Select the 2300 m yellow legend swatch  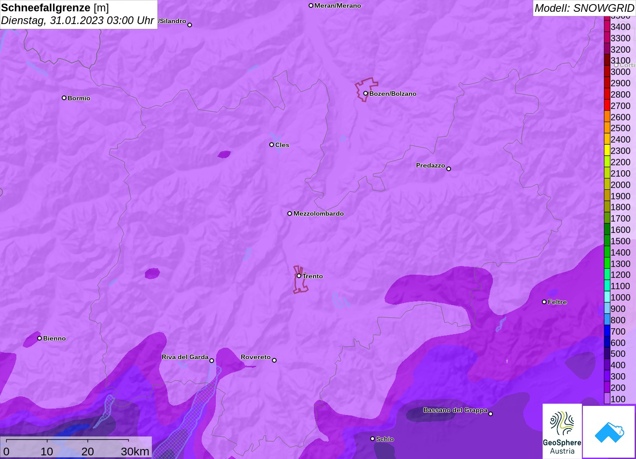click(607, 151)
